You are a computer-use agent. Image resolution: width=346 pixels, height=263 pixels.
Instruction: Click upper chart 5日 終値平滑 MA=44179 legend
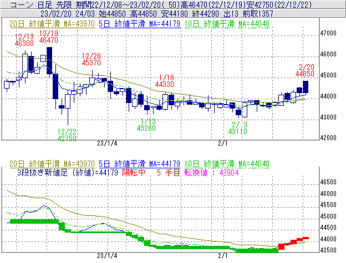click(140, 24)
